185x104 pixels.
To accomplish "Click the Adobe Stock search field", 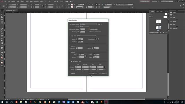I will pos(167,1).
